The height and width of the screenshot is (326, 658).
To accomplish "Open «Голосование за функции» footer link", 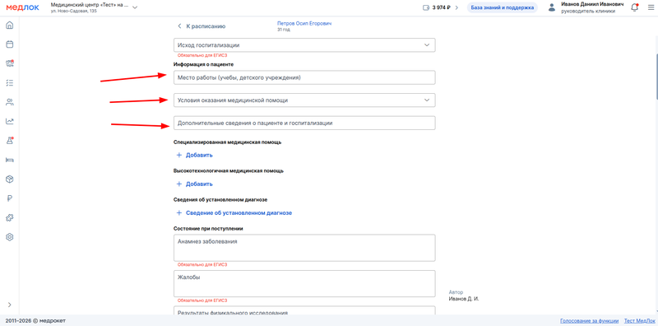I will [589, 320].
